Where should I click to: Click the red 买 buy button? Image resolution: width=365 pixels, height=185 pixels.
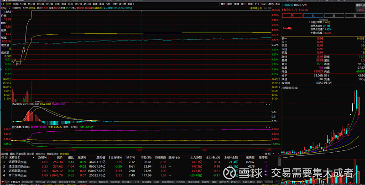(x=292, y=15)
